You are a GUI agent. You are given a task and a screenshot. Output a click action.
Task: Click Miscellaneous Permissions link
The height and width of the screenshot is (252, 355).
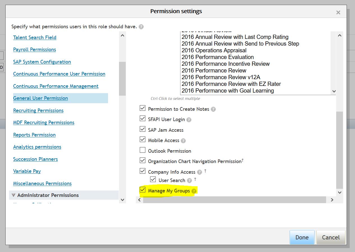point(42,183)
